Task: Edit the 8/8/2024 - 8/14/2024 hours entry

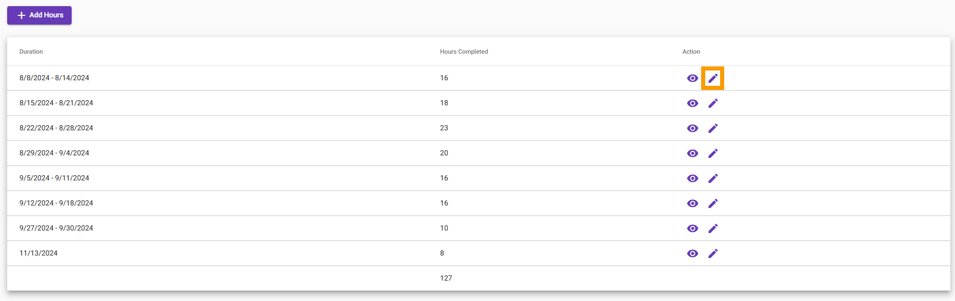Action: 713,78
